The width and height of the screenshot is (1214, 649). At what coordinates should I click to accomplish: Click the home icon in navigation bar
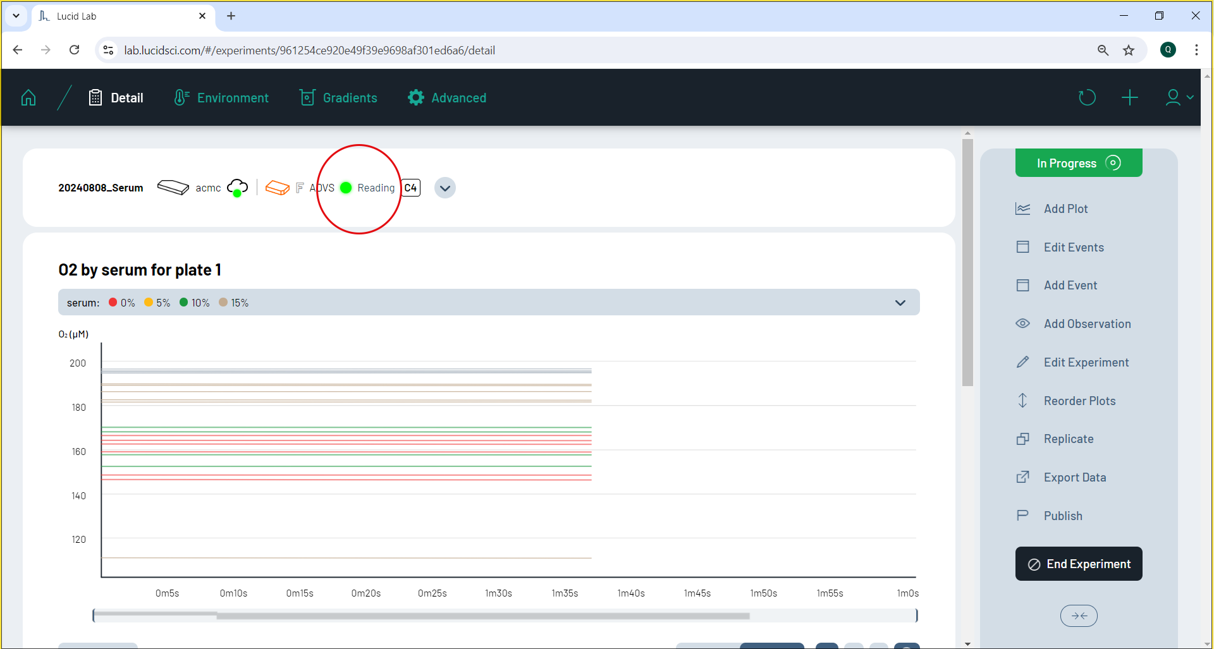tap(28, 98)
